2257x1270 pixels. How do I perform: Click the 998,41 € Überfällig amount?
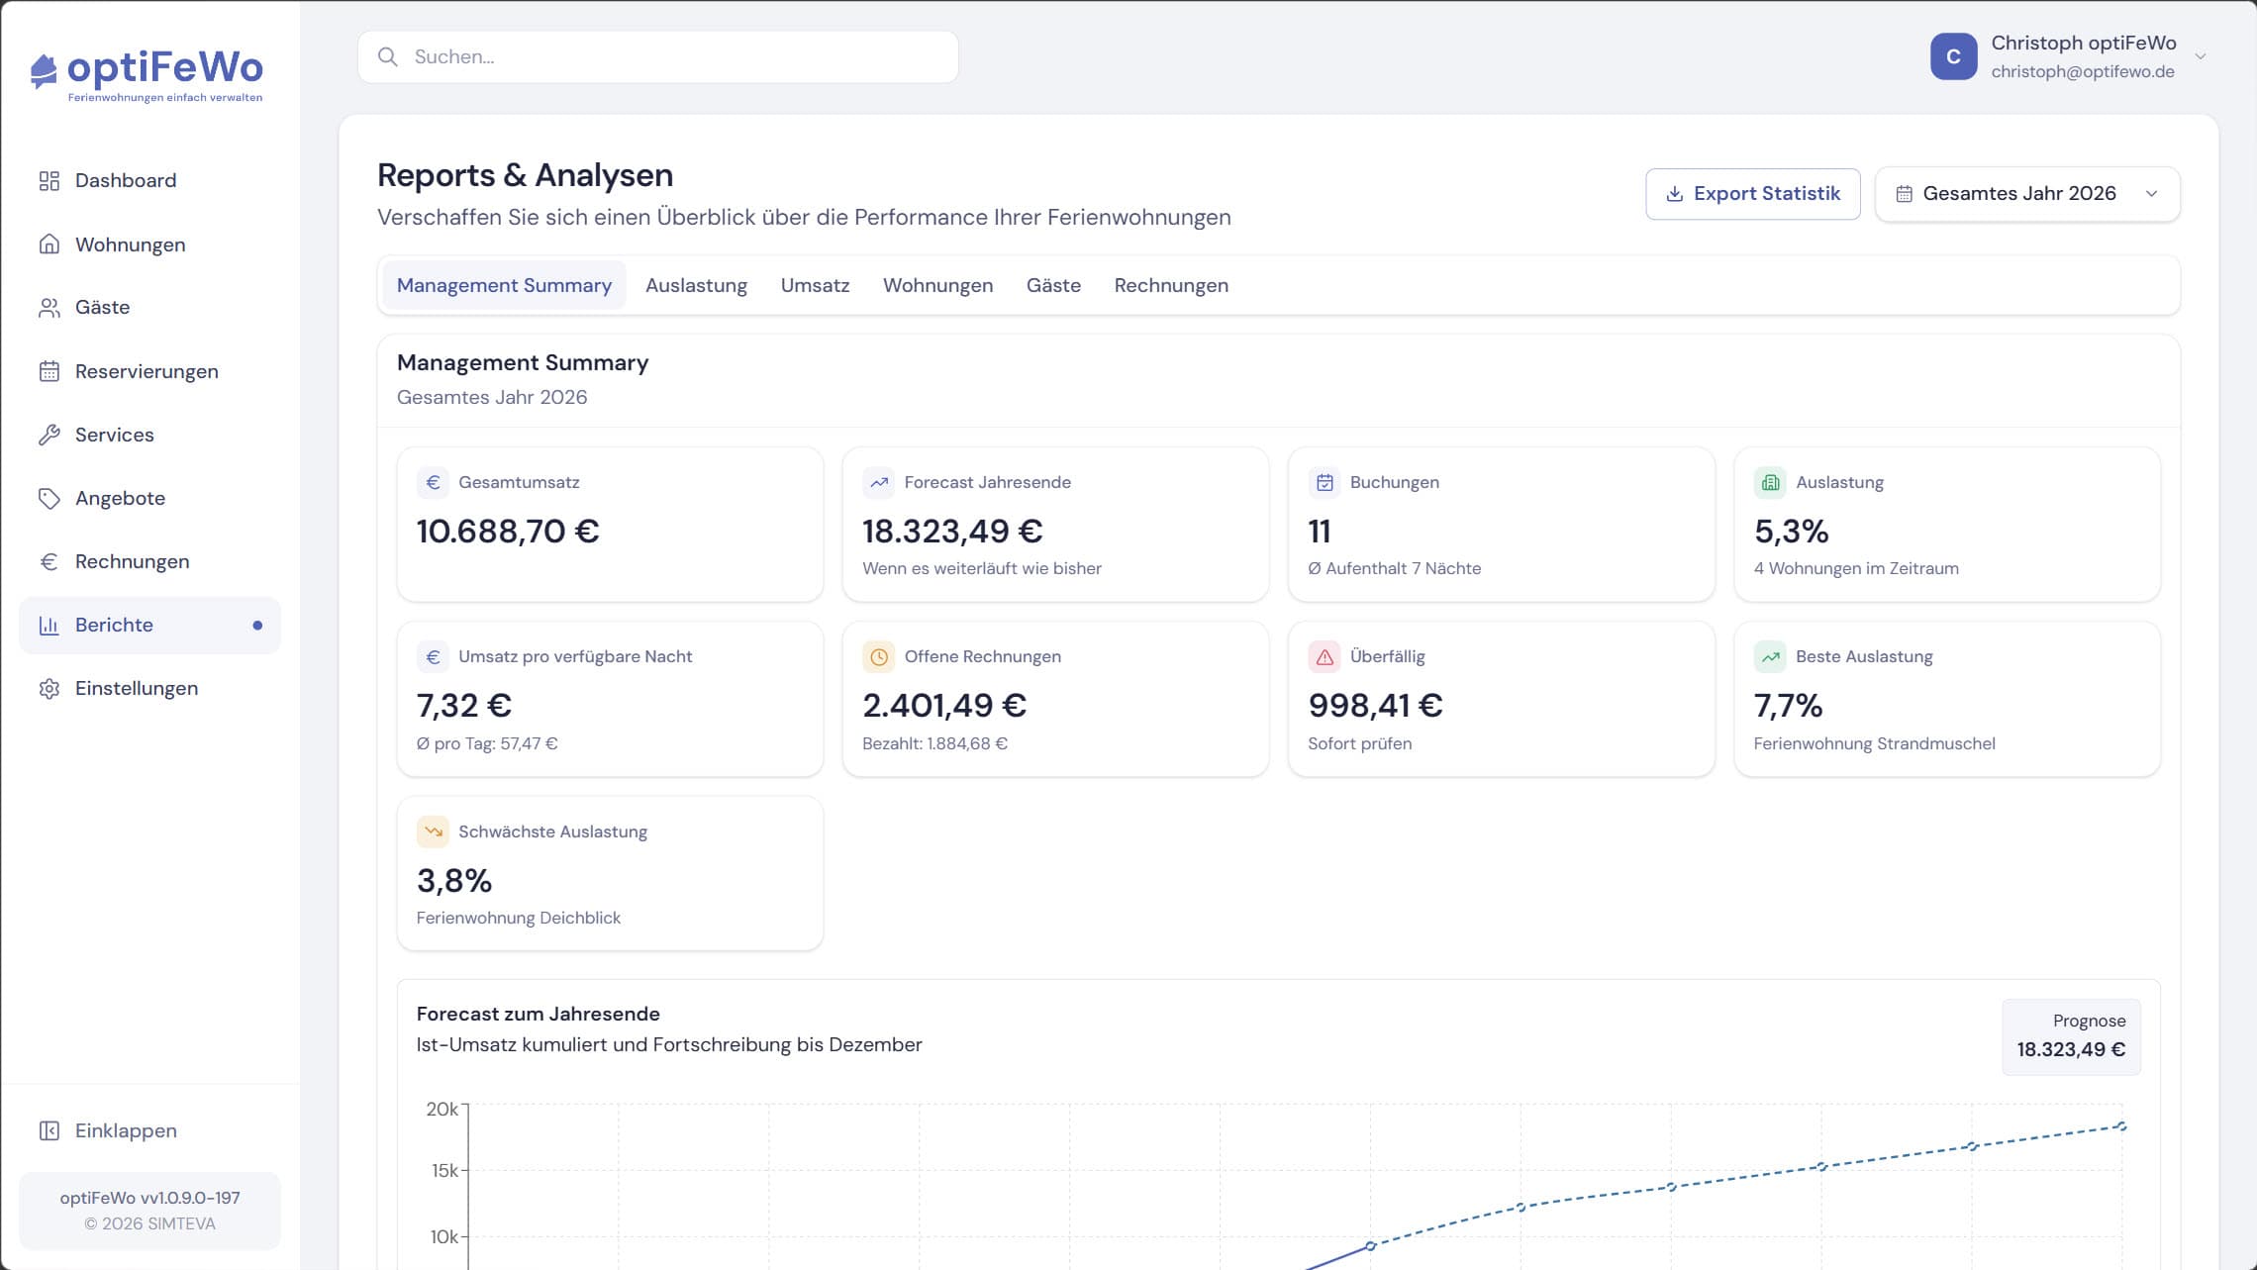tap(1375, 706)
